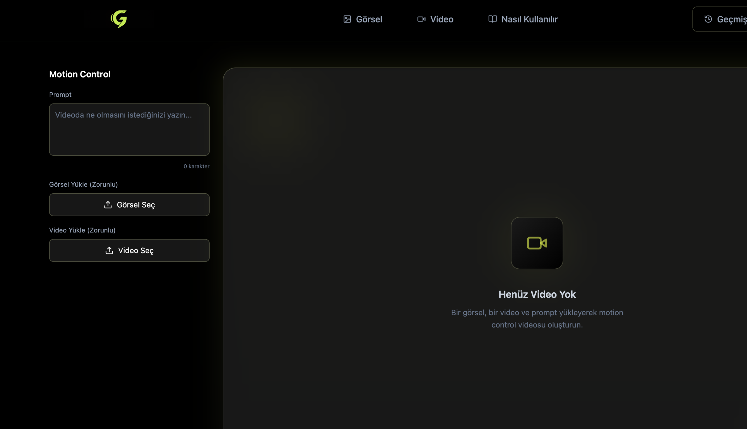Click the Görsel Yükle (Zorunlu) label

tap(83, 184)
